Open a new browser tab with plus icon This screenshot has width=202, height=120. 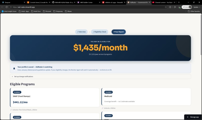click(x=179, y=2)
